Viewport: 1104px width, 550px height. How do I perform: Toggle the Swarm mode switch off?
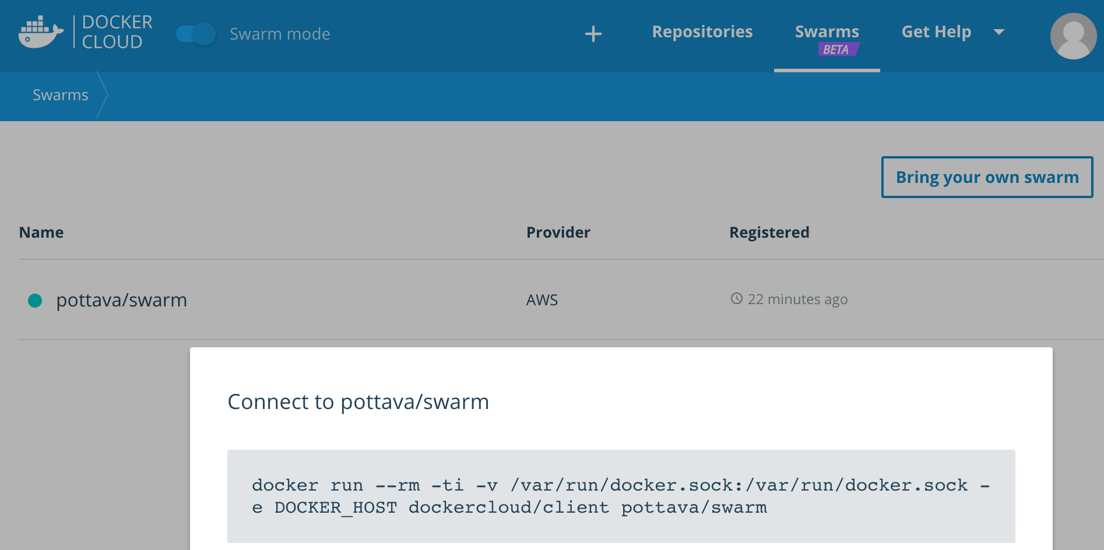coord(196,34)
